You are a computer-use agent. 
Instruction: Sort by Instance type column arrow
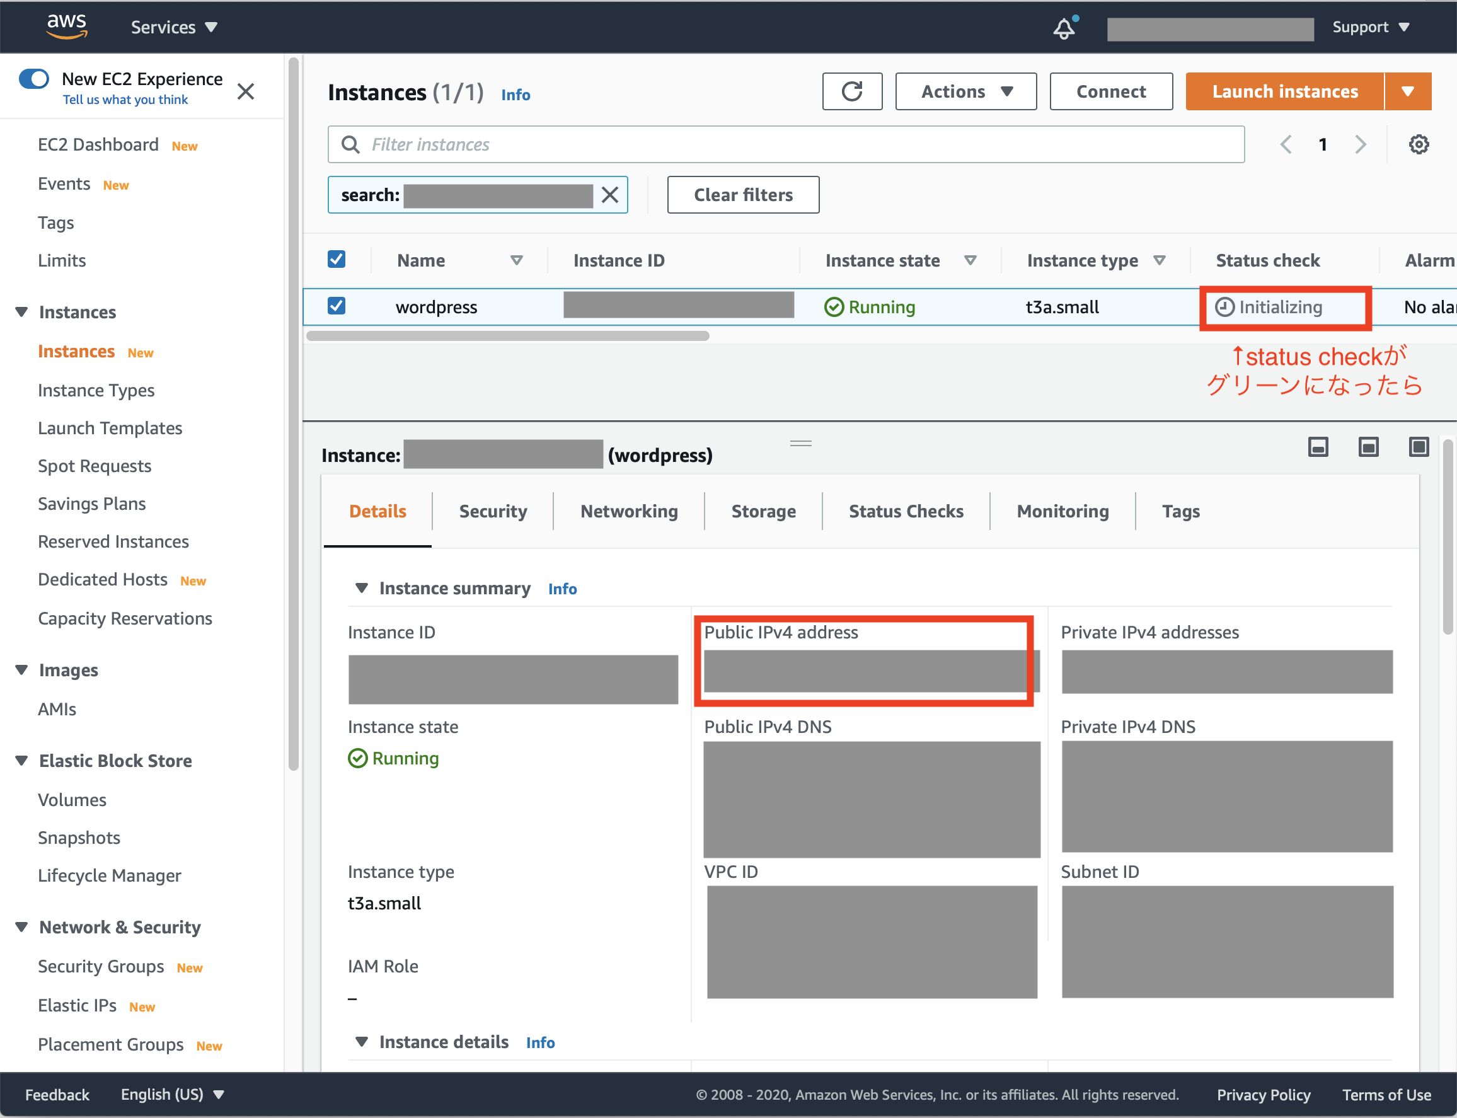point(1159,260)
